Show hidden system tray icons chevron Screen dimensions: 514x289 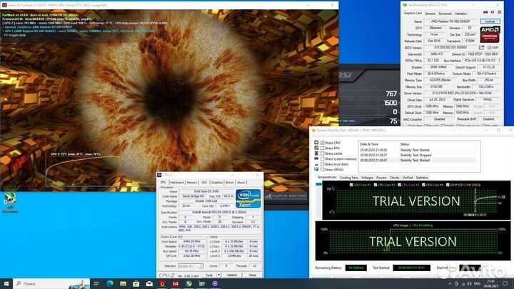(450, 284)
